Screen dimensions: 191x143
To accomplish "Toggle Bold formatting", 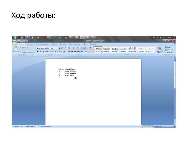I will point(37,52).
